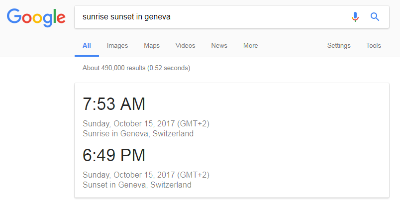Click the 'About 490,000 results' stats text
Screen dimensions: 400x204
click(136, 68)
